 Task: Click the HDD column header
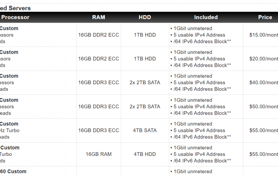[x=145, y=17]
